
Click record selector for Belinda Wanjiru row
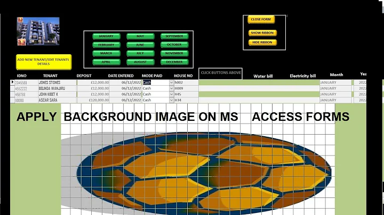coord(12,88)
